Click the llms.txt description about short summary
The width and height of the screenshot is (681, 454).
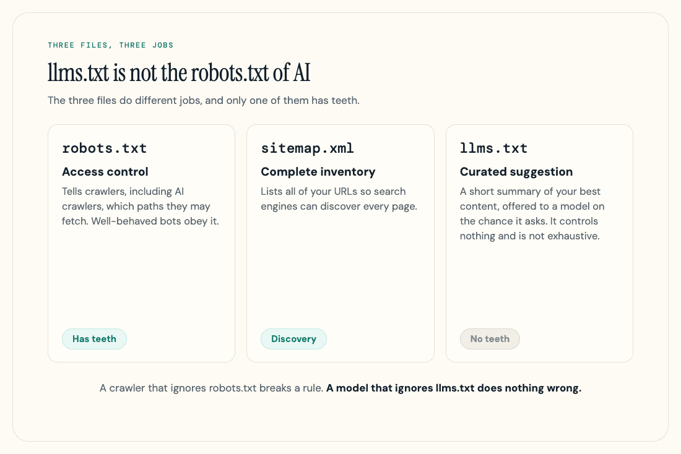point(532,213)
